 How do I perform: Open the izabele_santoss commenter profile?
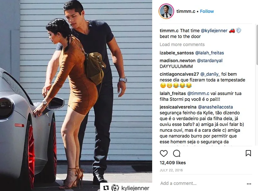click(x=177, y=53)
